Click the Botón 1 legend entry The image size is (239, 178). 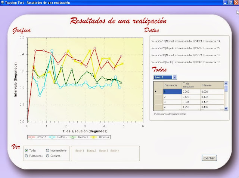tap(37, 137)
